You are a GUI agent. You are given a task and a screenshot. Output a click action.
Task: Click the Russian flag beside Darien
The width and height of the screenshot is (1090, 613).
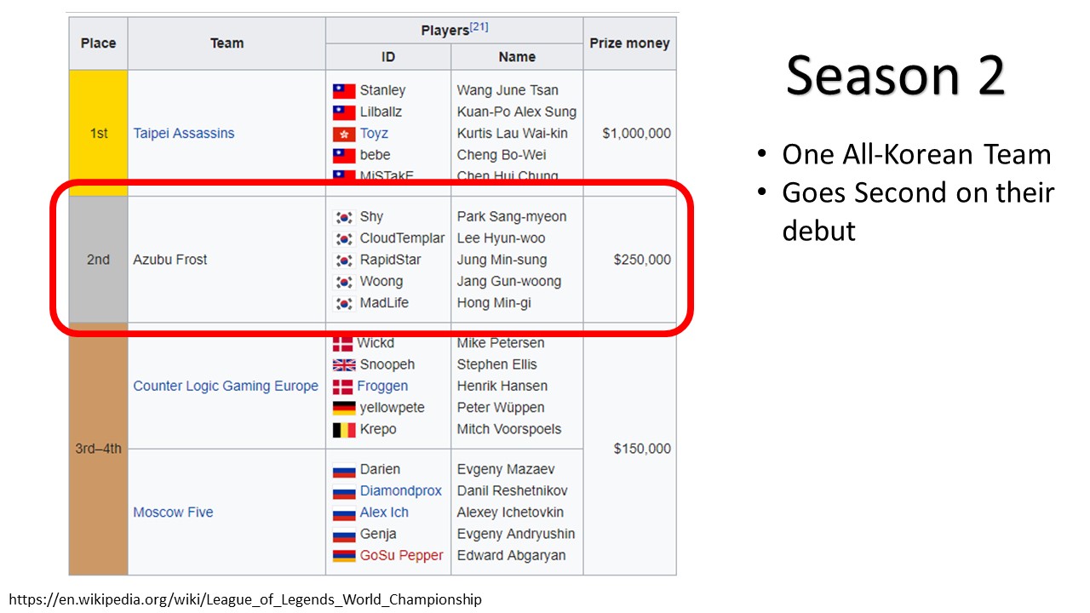tap(344, 470)
